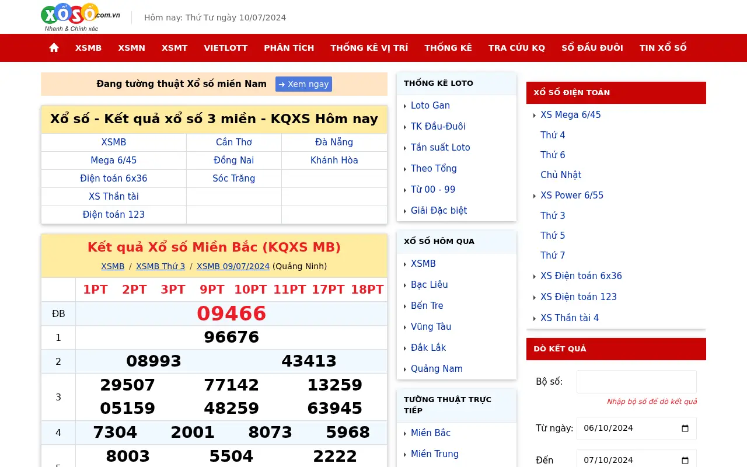The image size is (747, 467).
Task: Open Vũng Tàu under Xổ số hôm qua
Action: pos(431,327)
